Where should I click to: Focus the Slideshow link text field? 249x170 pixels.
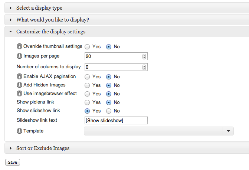(x=116, y=120)
